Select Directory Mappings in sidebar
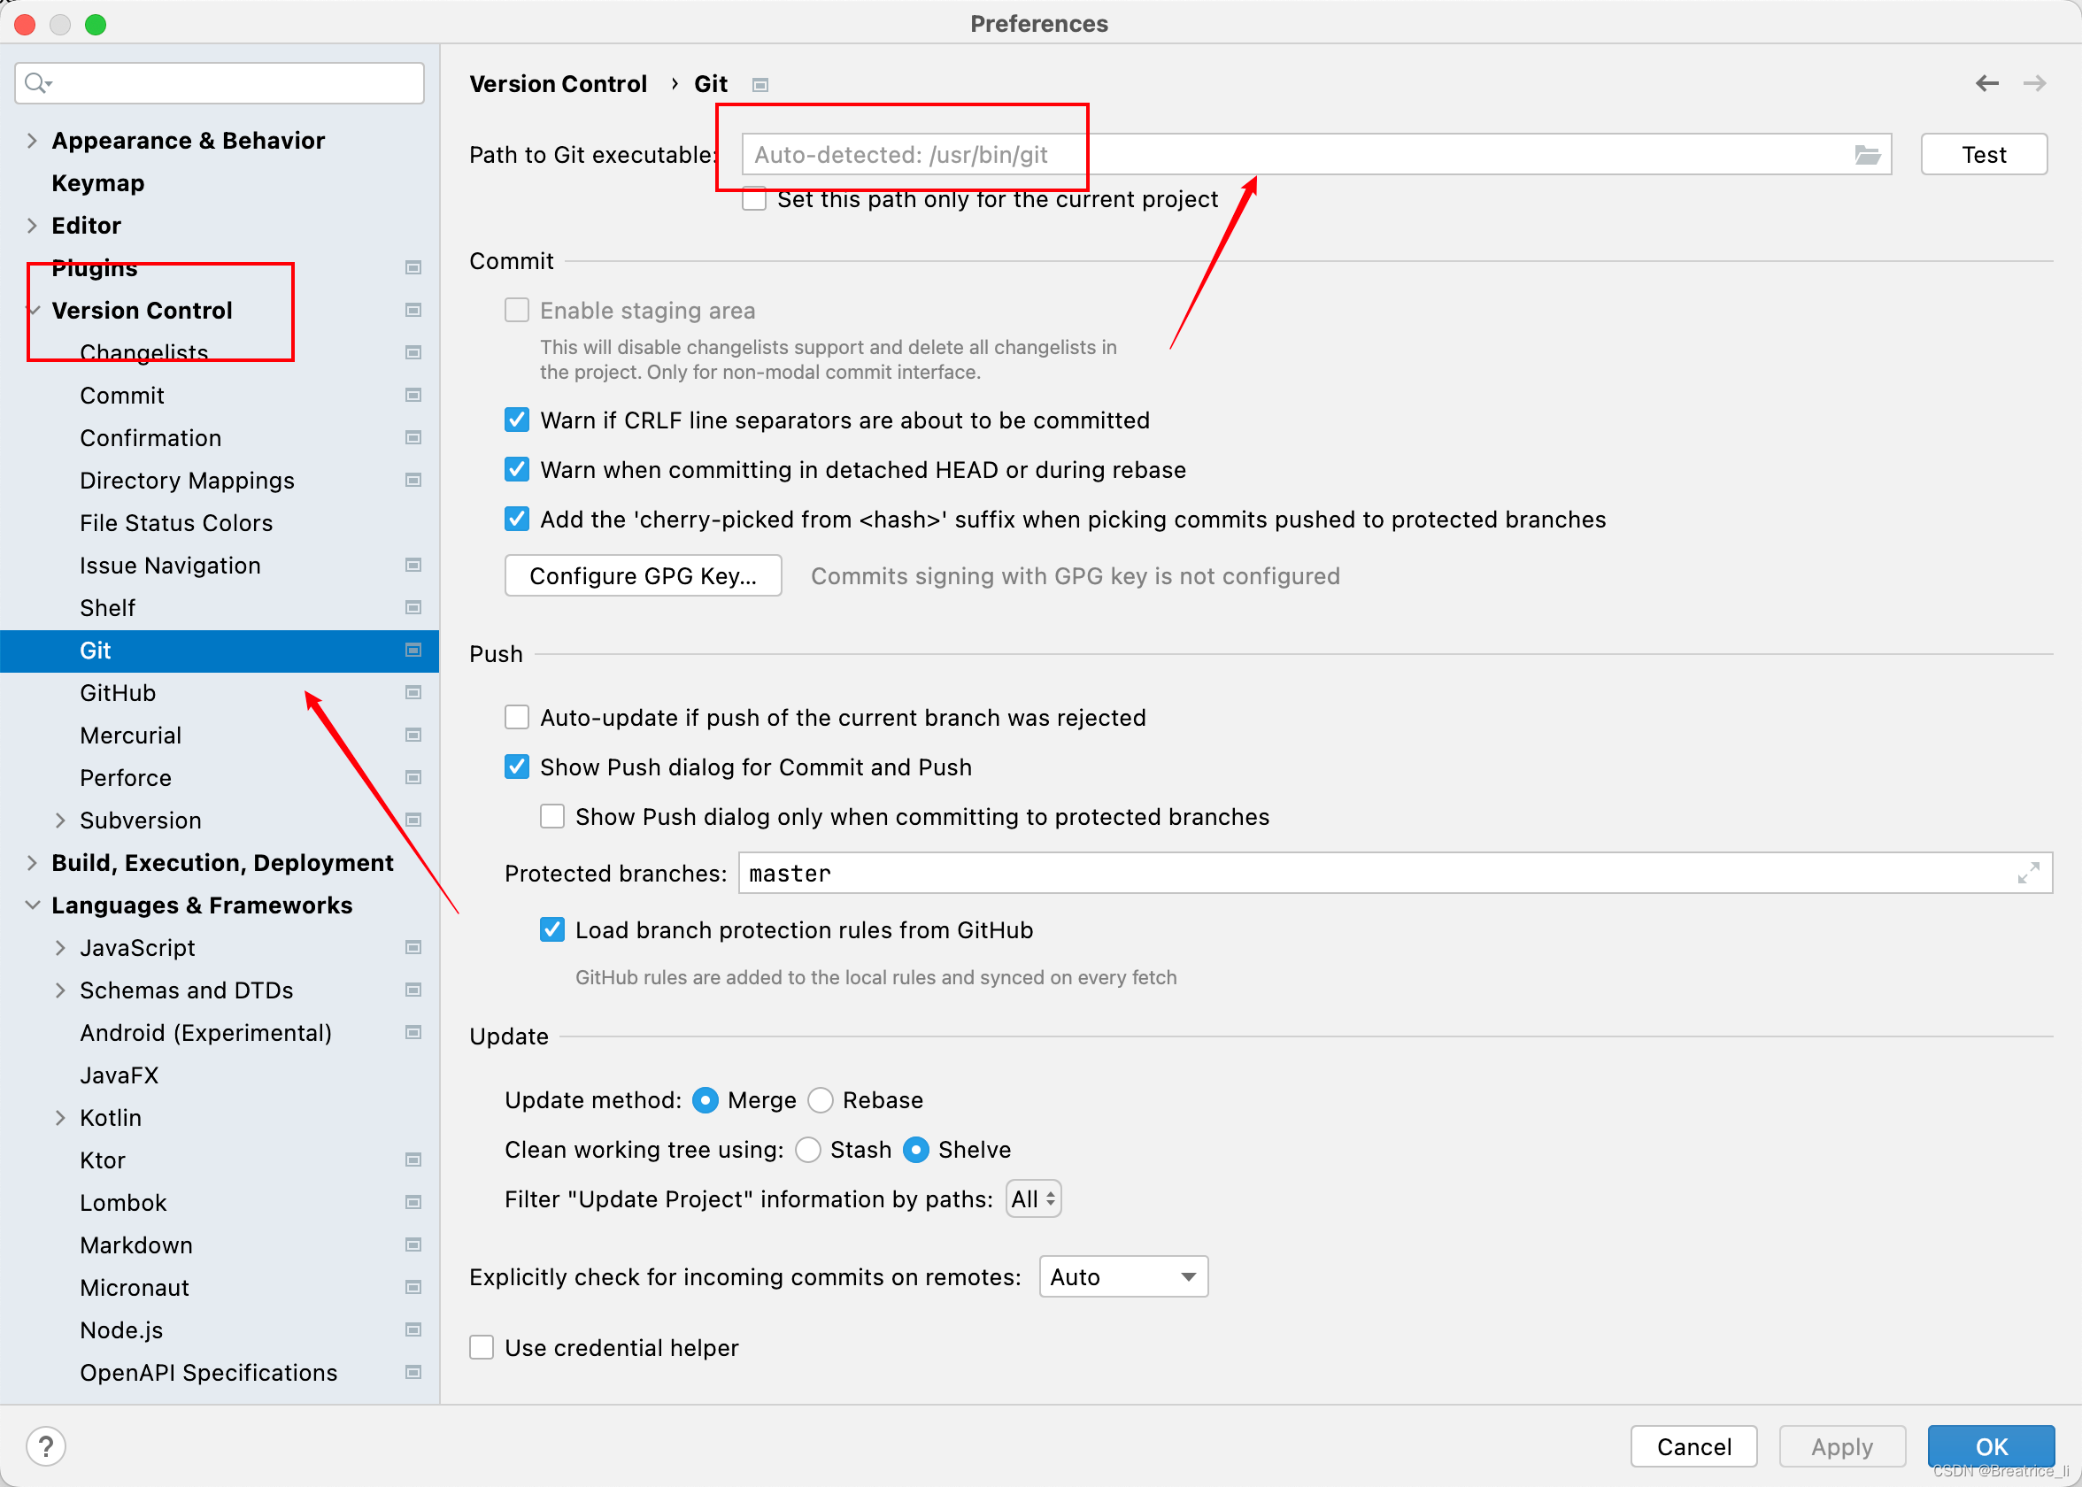2082x1487 pixels. click(187, 481)
